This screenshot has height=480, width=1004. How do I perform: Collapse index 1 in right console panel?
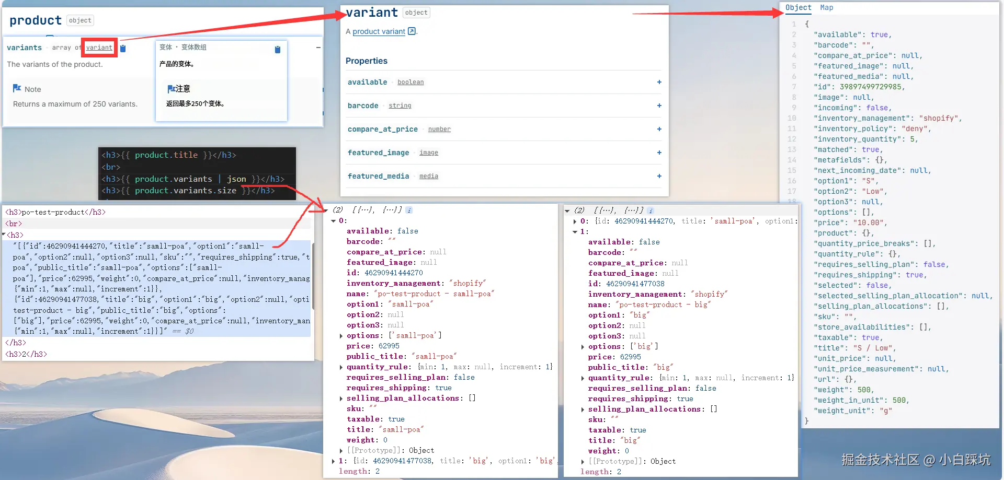575,232
